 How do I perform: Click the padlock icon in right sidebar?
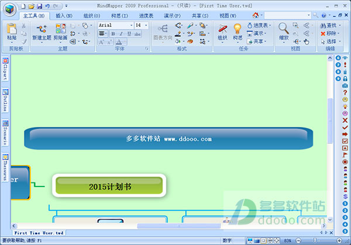(345, 78)
